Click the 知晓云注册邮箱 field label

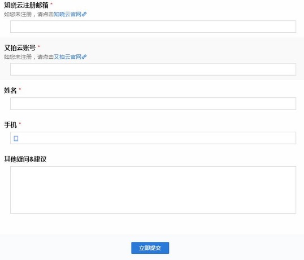(x=26, y=5)
